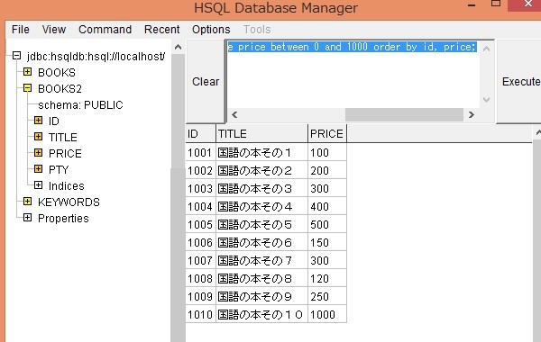Click title cell '国語の本その５'

[x=261, y=225]
